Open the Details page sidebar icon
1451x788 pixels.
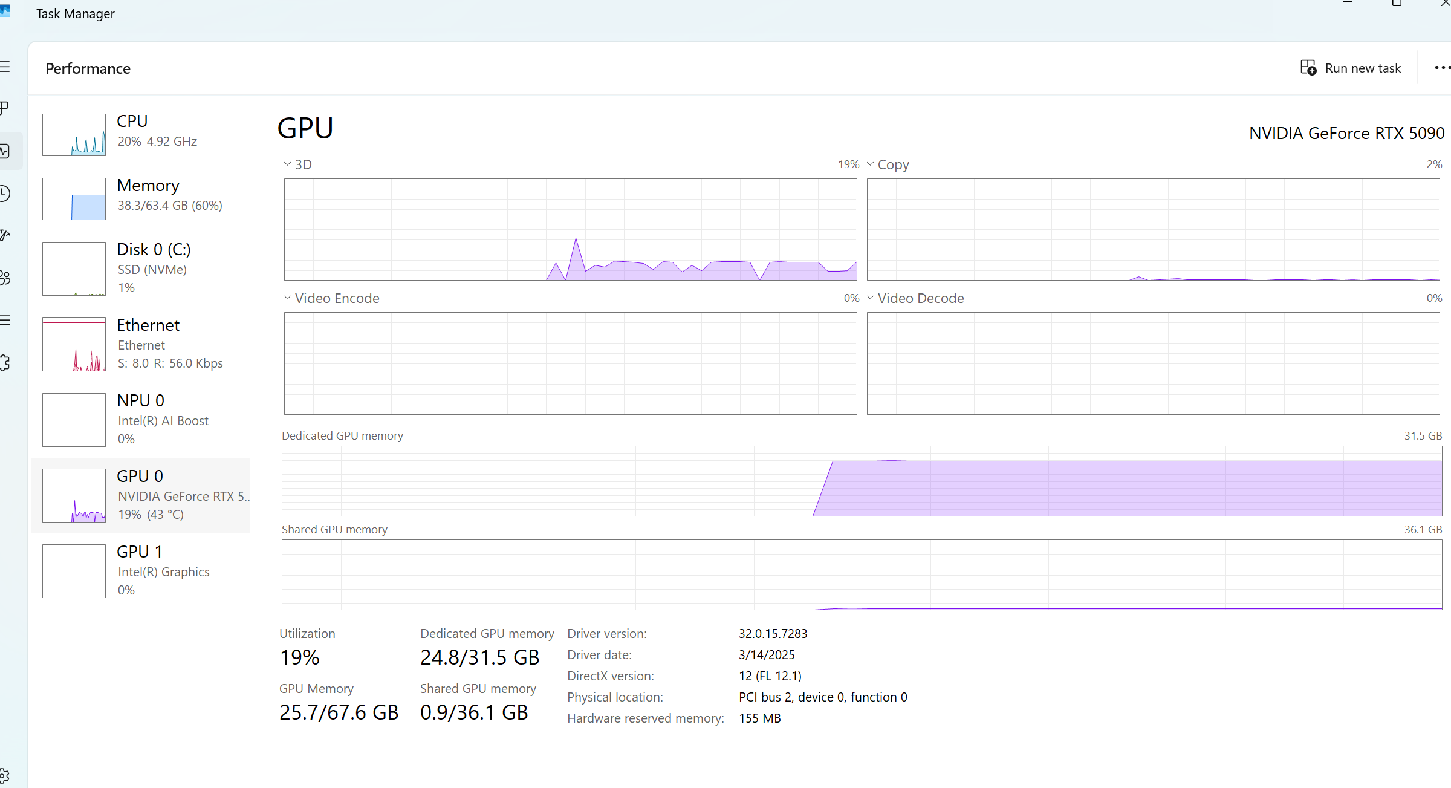point(5,320)
